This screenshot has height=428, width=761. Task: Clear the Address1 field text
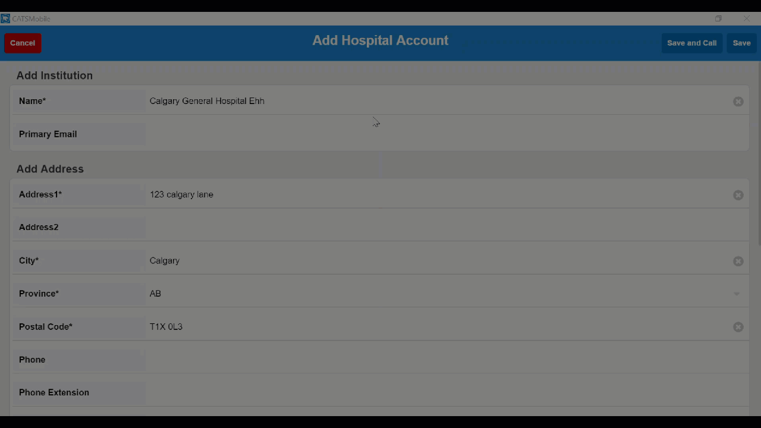(738, 195)
